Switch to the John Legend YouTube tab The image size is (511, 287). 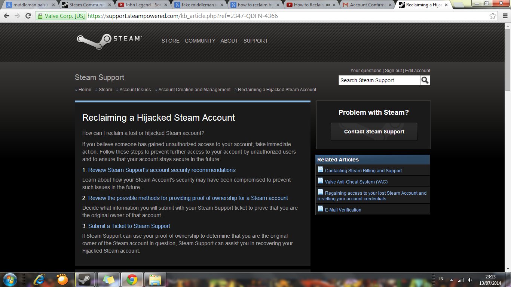tap(143, 5)
